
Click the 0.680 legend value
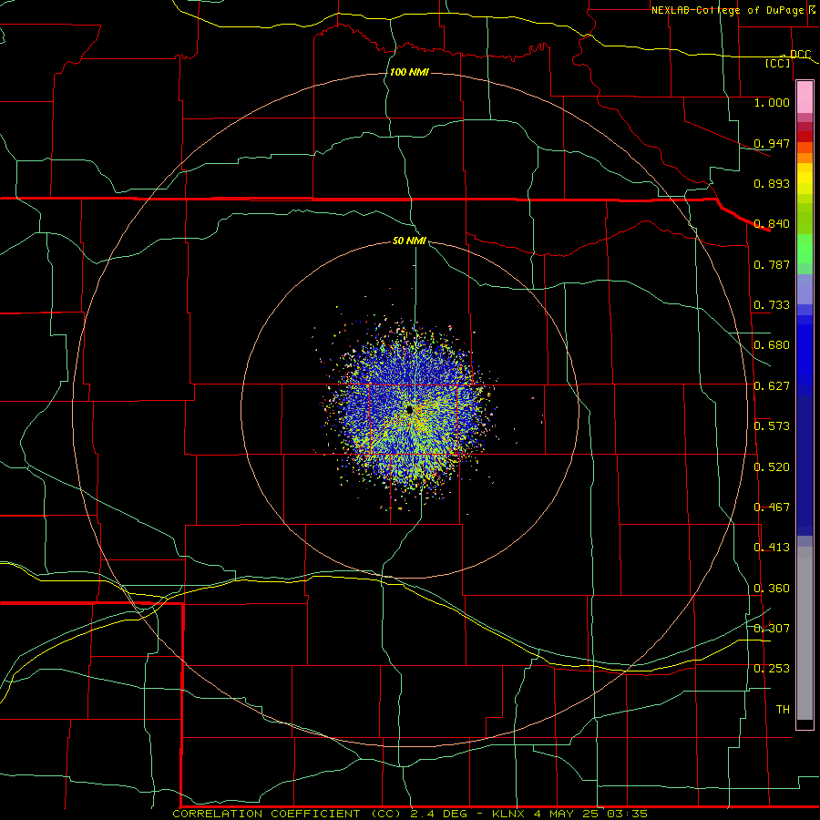pyautogui.click(x=772, y=345)
